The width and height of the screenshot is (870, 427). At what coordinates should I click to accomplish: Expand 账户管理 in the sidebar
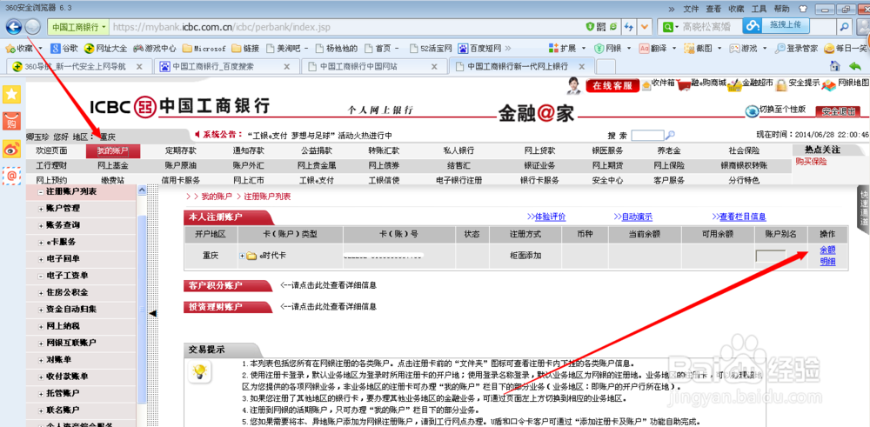click(41, 209)
